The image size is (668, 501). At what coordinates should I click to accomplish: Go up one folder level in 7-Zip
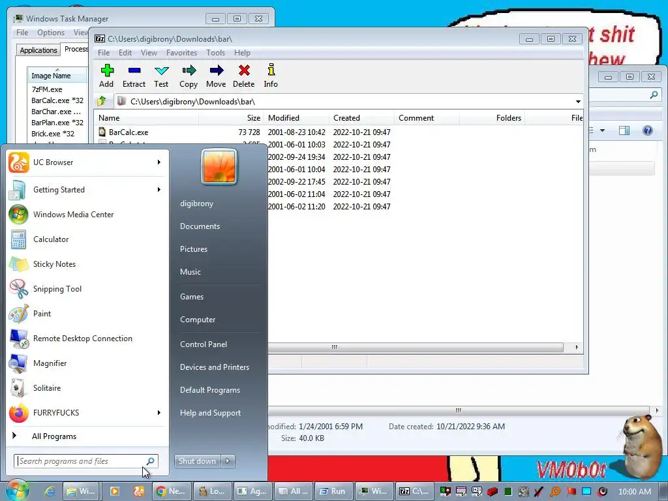pyautogui.click(x=102, y=101)
